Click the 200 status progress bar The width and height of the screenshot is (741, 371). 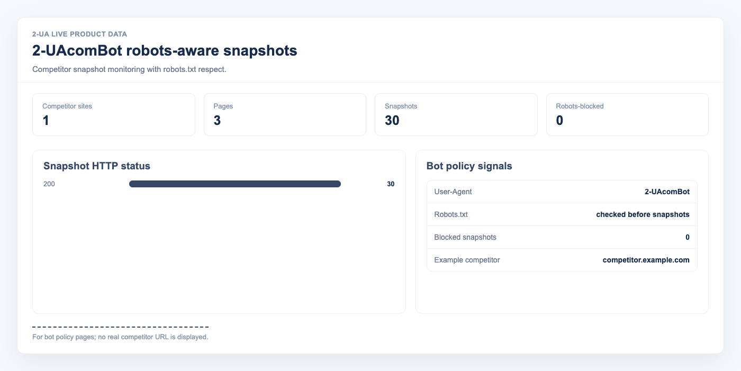[x=235, y=184]
